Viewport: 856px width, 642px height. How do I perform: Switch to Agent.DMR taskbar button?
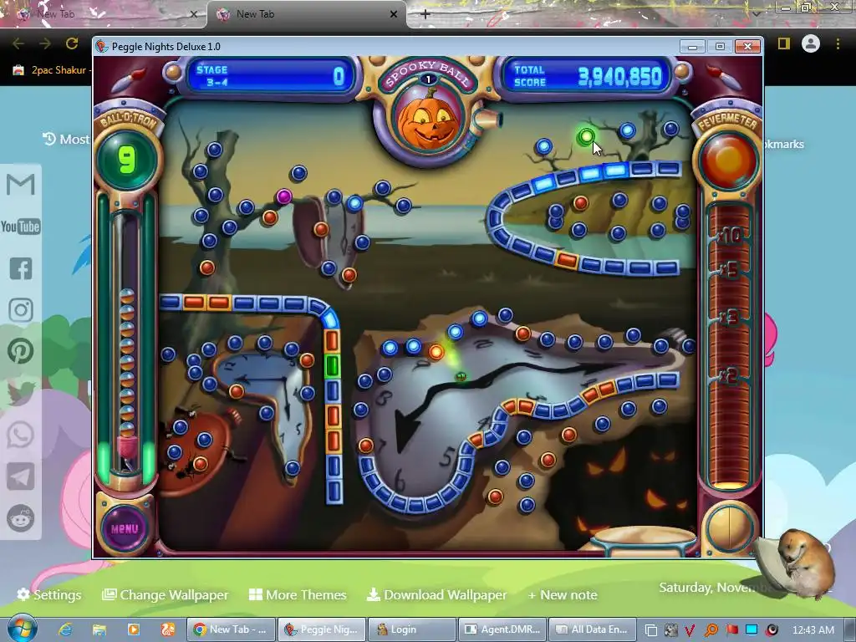pos(502,629)
